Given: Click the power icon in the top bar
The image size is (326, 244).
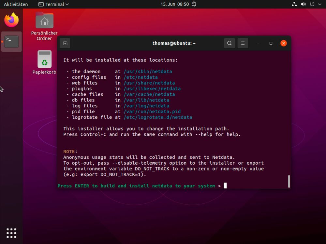Looking at the screenshot, I should [x=312, y=4].
